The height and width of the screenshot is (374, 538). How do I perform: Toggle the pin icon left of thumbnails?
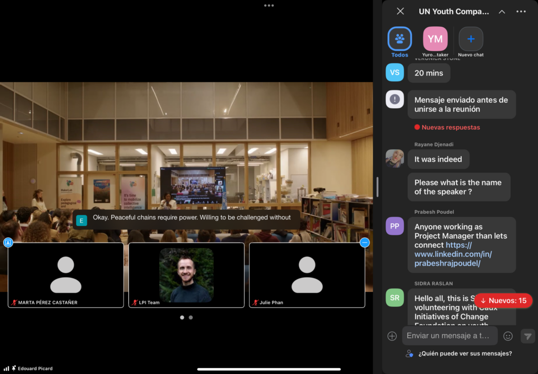[x=8, y=243]
